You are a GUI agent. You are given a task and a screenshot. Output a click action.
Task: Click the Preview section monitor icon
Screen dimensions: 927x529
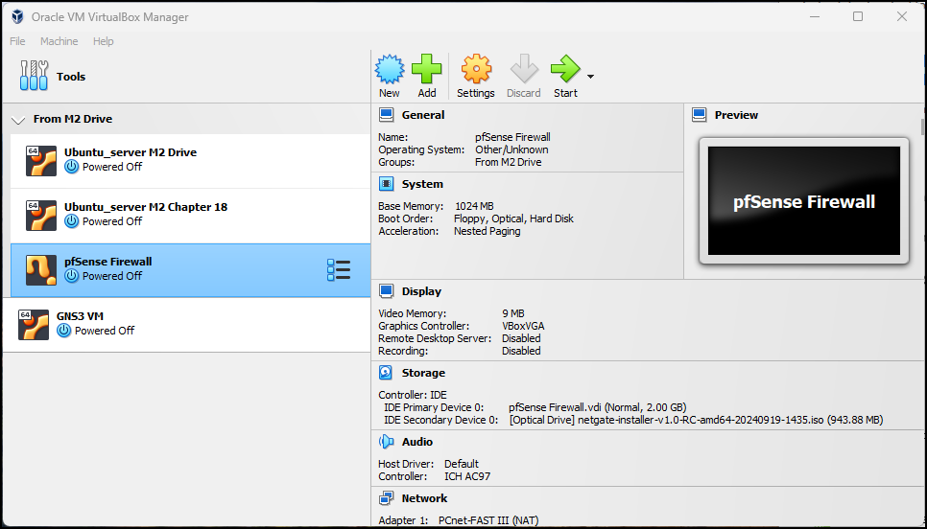699,115
